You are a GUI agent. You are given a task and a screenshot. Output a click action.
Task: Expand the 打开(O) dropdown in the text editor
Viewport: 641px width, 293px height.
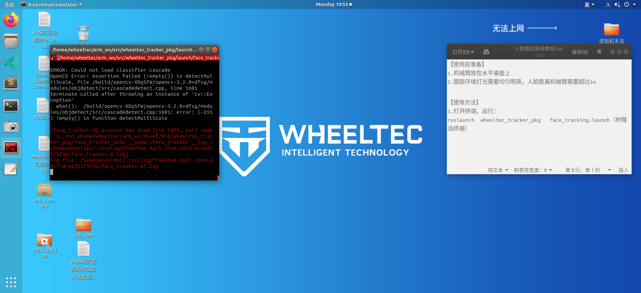coord(463,52)
